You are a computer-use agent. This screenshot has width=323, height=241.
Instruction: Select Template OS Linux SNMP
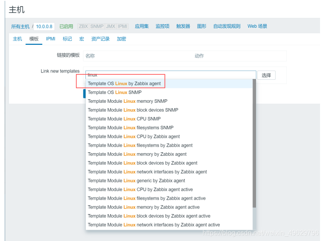[169, 92]
